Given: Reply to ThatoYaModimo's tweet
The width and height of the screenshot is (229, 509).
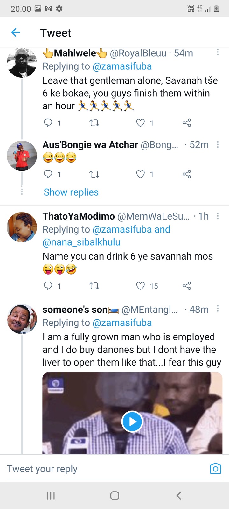Looking at the screenshot, I should 48,286.
